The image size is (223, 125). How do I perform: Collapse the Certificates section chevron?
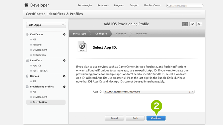(64, 34)
